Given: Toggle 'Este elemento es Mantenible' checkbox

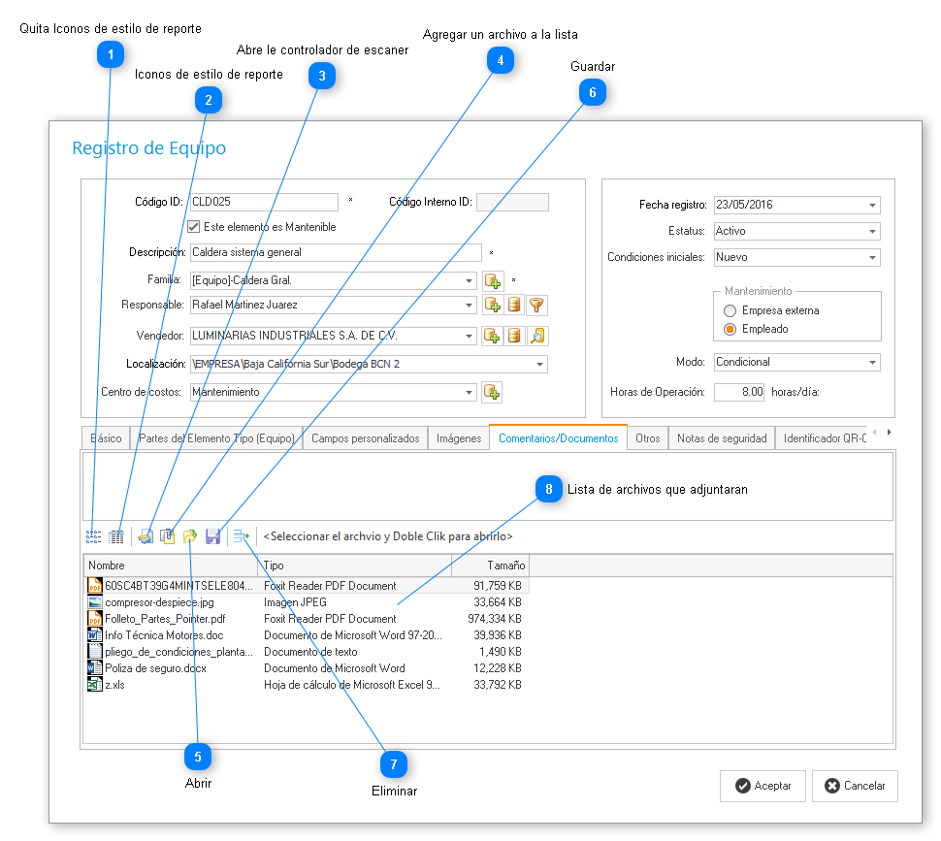Looking at the screenshot, I should click(193, 227).
